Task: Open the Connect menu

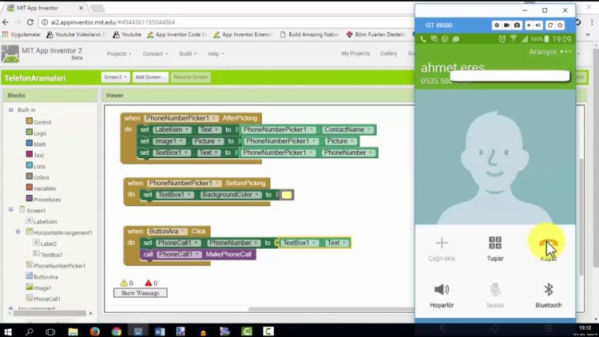Action: point(155,54)
